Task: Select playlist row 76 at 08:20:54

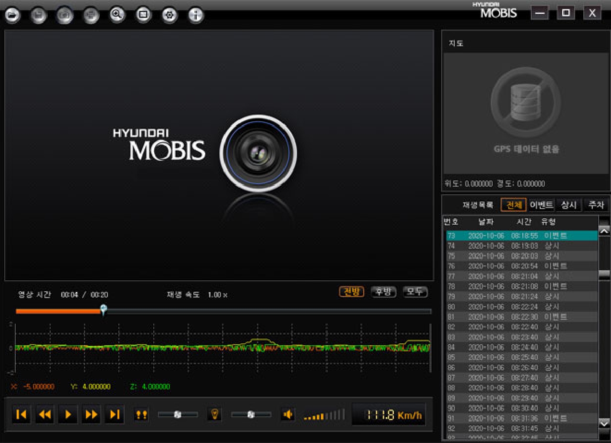Action: point(522,266)
